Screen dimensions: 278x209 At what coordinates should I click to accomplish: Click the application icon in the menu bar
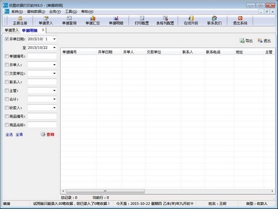(7, 11)
